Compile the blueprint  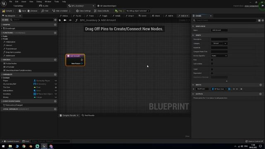(x=7, y=11)
